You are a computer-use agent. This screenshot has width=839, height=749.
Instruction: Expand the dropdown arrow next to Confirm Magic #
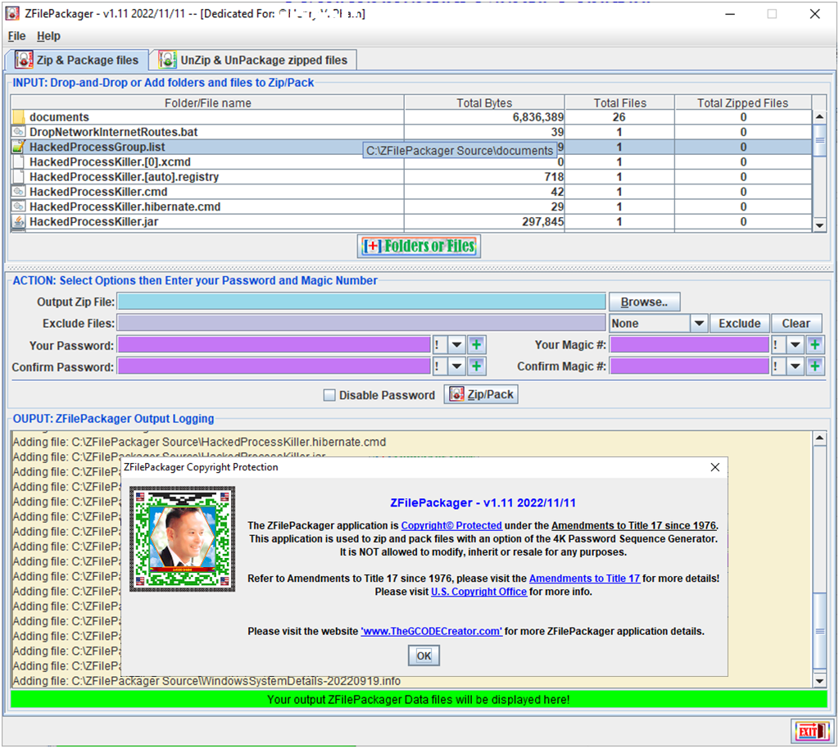795,367
